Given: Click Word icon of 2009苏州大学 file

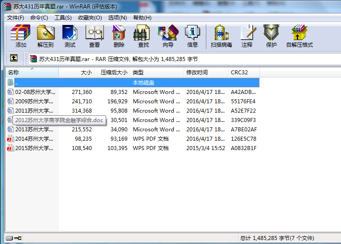Looking at the screenshot, I should (10, 101).
